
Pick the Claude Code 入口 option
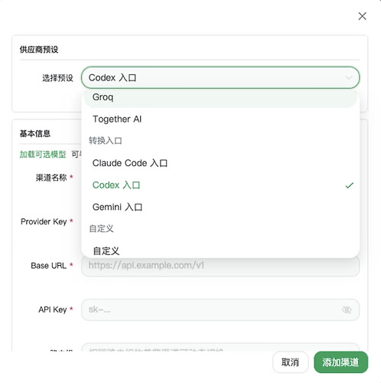(220, 163)
